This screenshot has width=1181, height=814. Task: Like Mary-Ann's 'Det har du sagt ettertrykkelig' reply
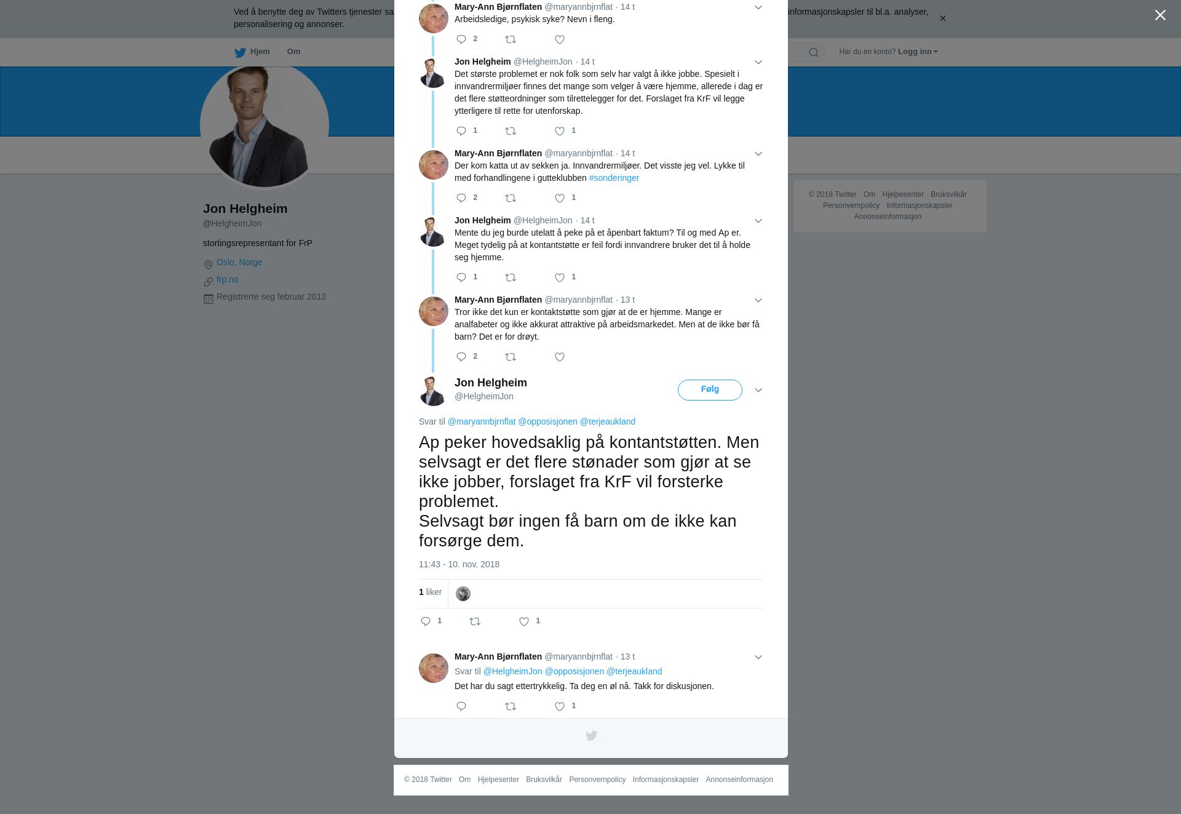coord(560,706)
